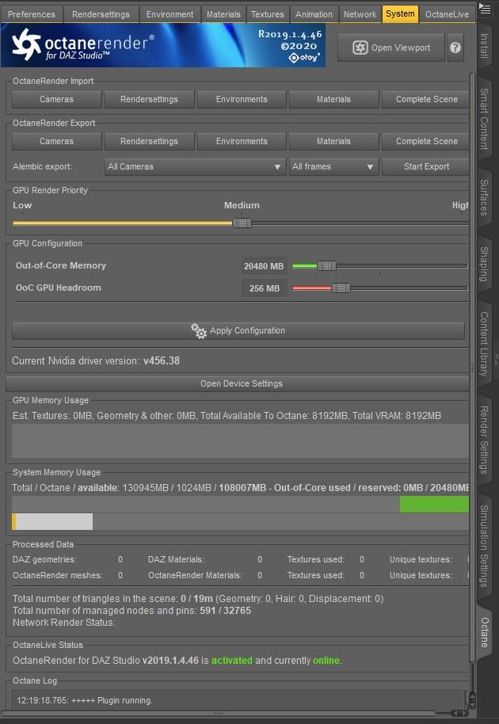Switch to the Animation tab
The height and width of the screenshot is (724, 499).
click(314, 14)
